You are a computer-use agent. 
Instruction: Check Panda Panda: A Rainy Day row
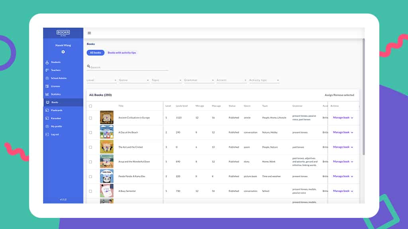point(90,177)
